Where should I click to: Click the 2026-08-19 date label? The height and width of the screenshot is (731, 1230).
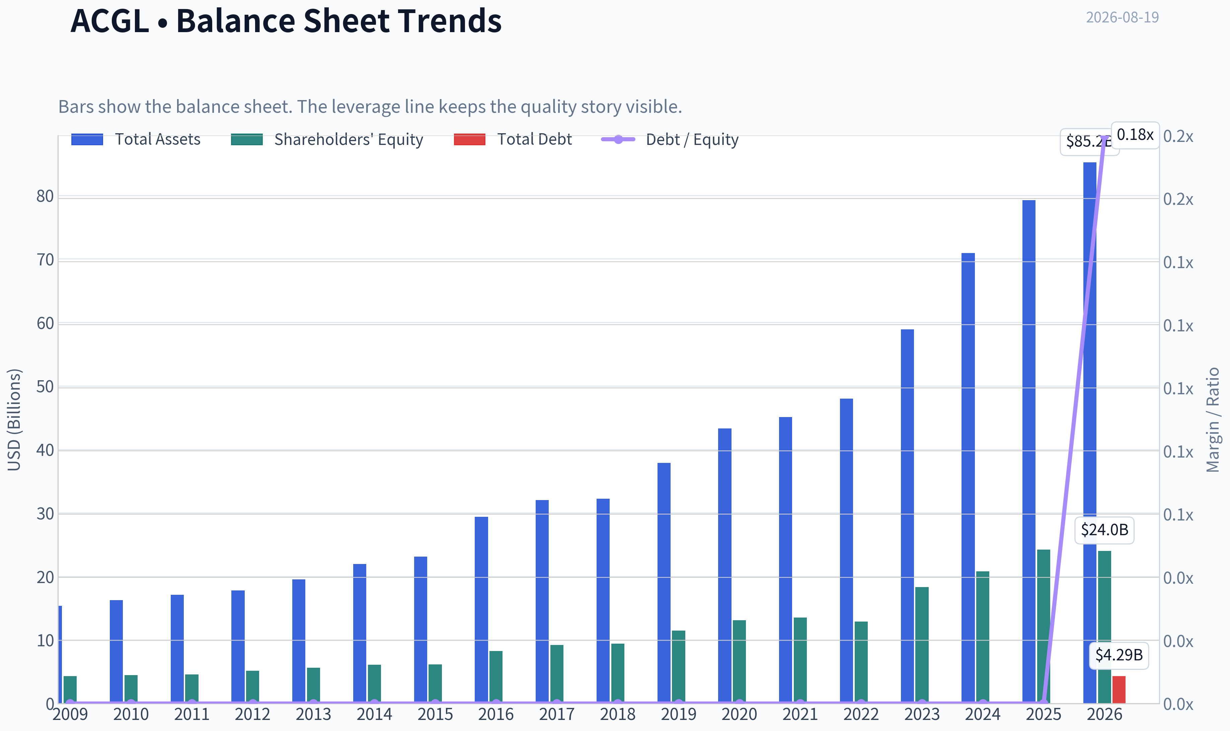1123,17
